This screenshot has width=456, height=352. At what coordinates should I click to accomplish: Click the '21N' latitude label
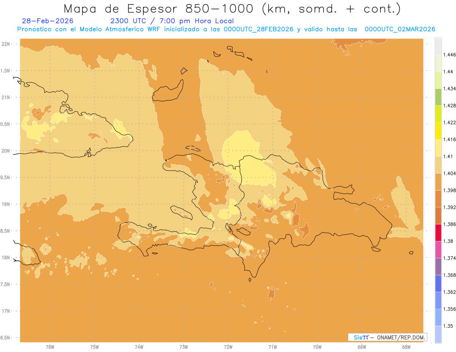[6, 97]
